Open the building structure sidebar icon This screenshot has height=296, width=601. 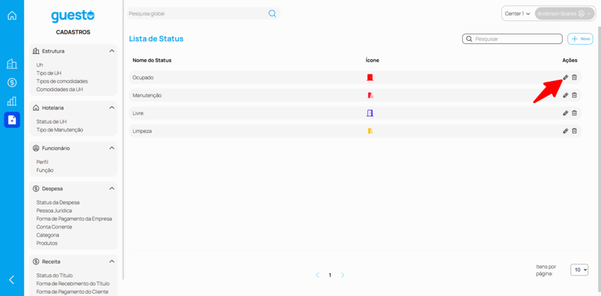[x=12, y=64]
